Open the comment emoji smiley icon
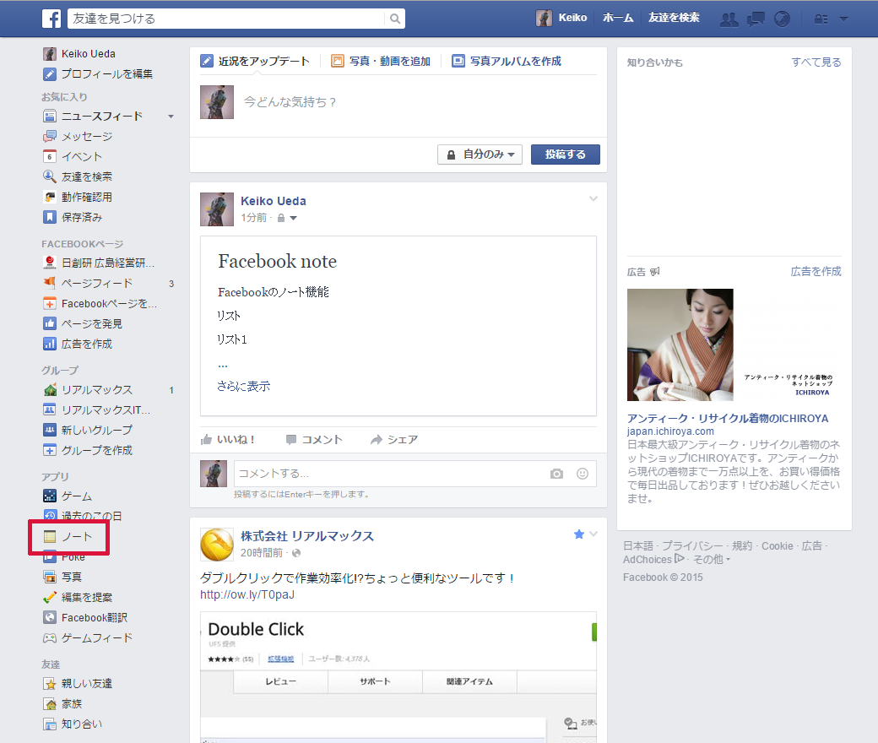Screen dimensions: 878x743 (x=583, y=474)
